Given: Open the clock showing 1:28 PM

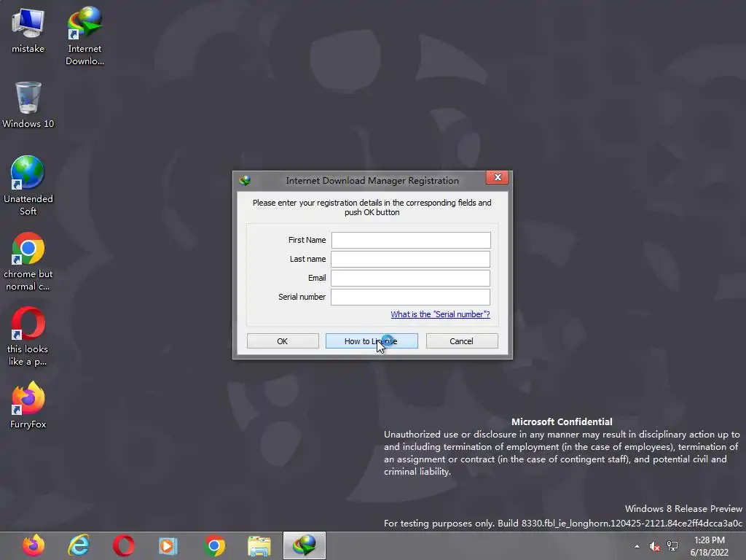Looking at the screenshot, I should click(x=710, y=546).
